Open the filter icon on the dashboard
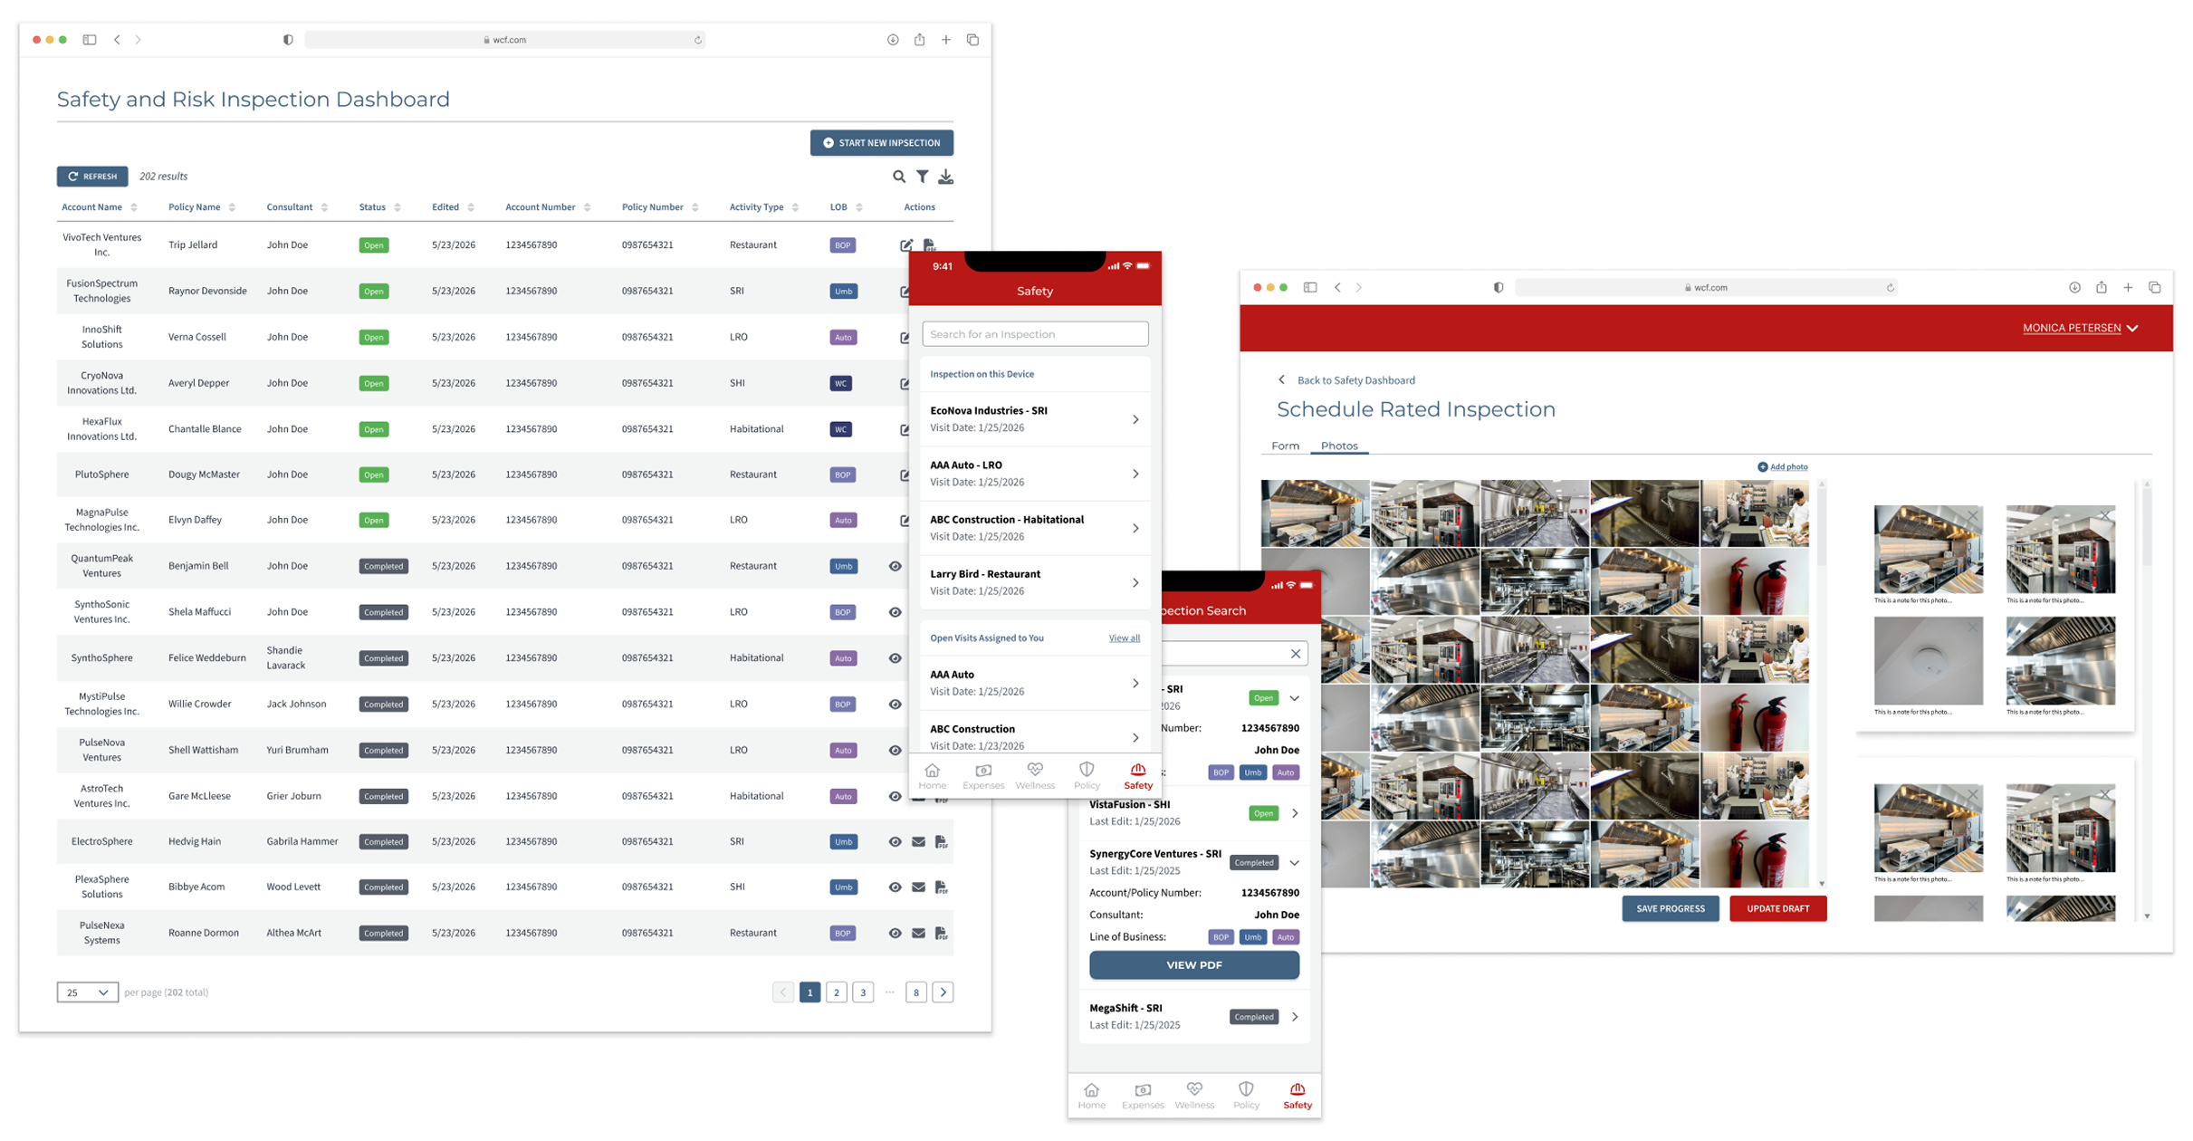 click(923, 177)
